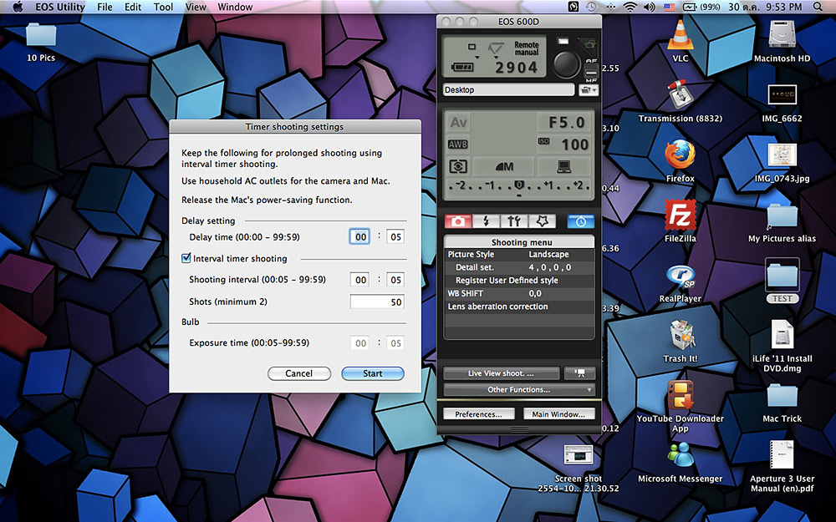The width and height of the screenshot is (836, 522).
Task: Click the Shots count field
Action: [377, 302]
